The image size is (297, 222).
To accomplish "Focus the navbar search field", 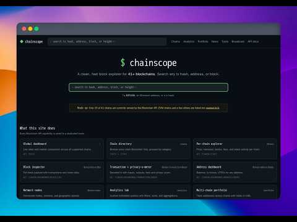I will click(107, 41).
